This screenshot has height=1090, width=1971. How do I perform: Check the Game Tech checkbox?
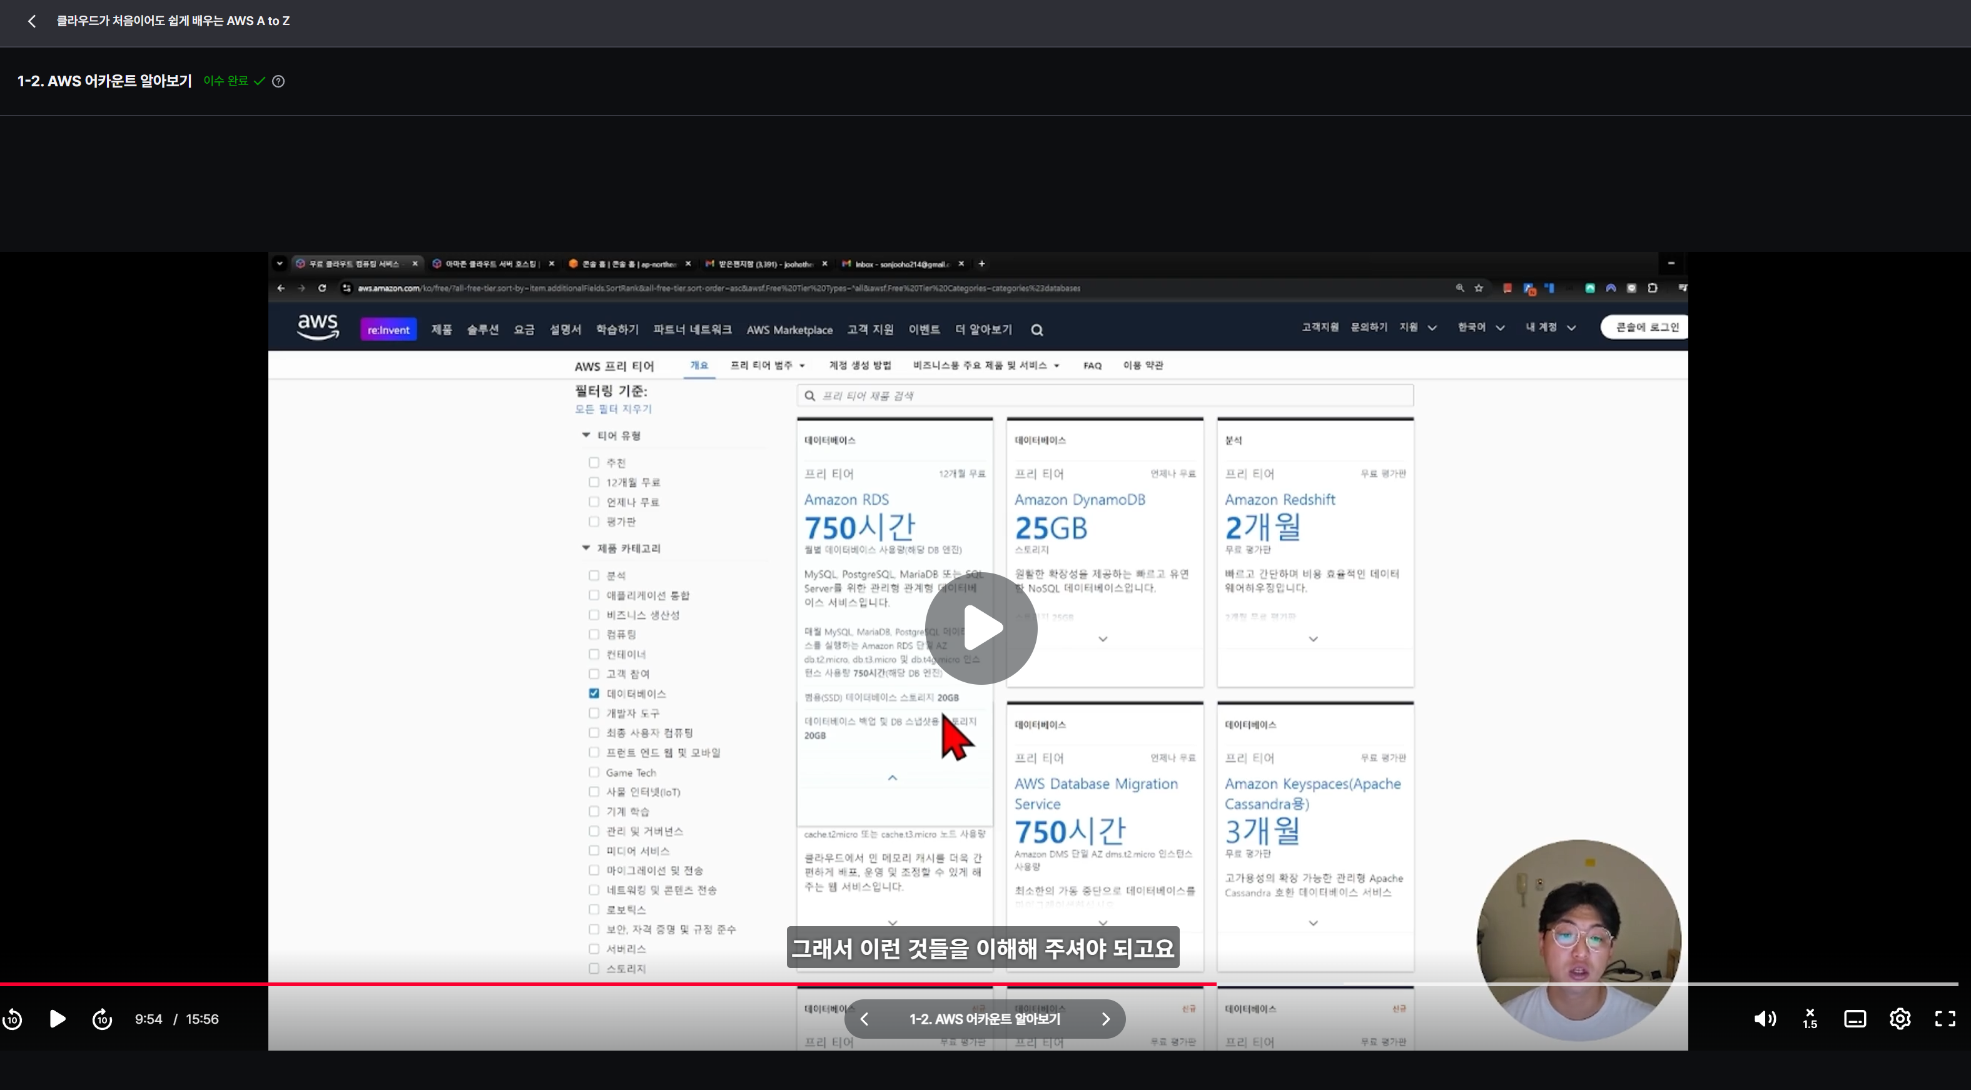click(594, 772)
